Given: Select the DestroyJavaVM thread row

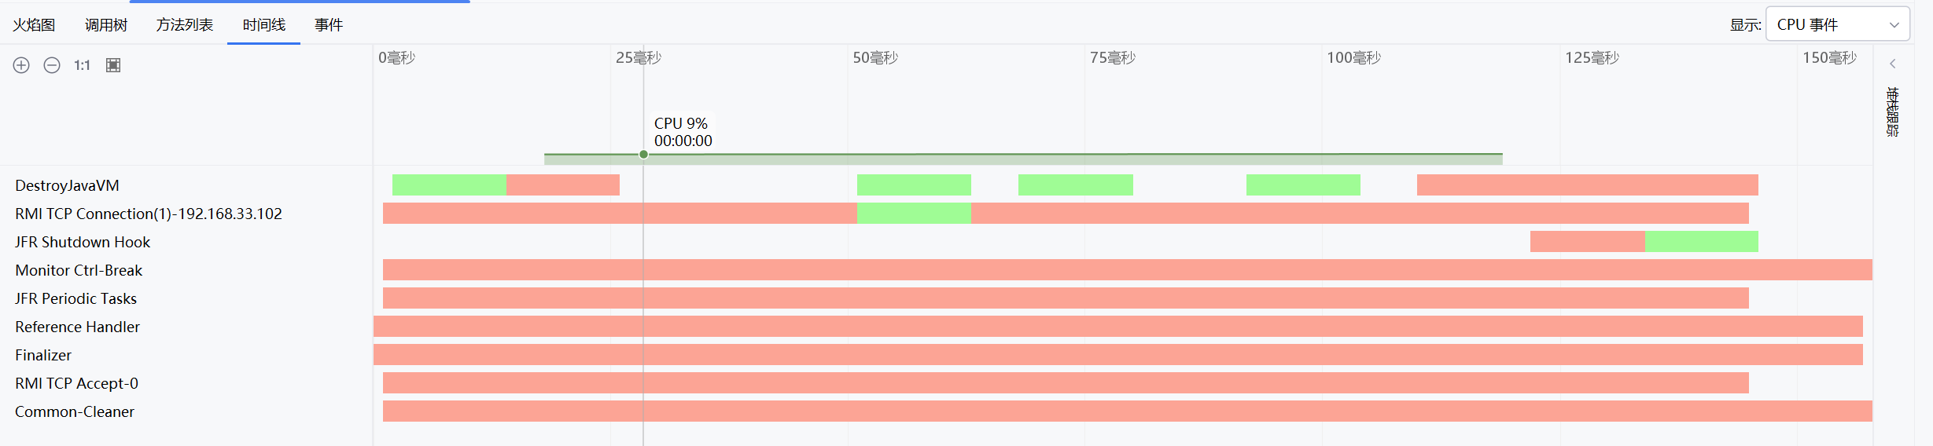Looking at the screenshot, I should point(68,185).
